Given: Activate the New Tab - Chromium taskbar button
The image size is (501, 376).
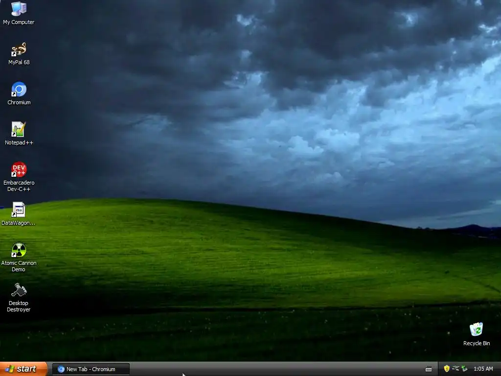Looking at the screenshot, I should tap(91, 369).
